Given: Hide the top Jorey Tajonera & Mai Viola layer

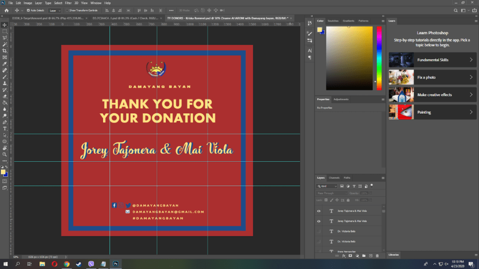Looking at the screenshot, I should (319, 211).
